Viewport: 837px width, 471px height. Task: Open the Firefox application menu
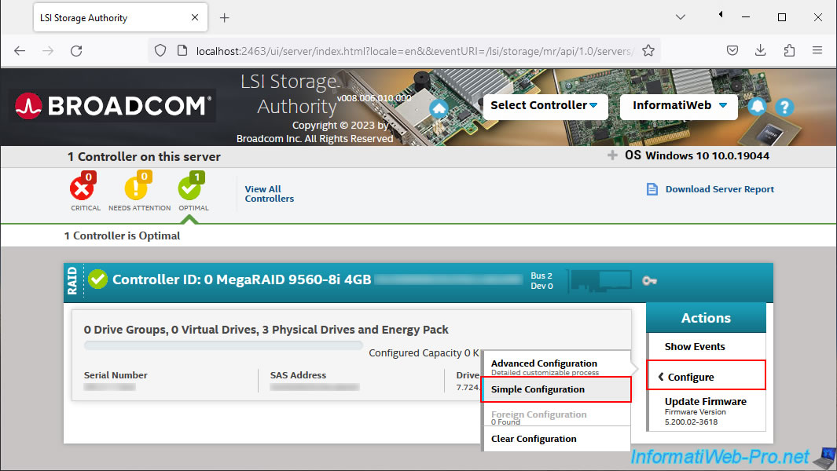click(817, 51)
